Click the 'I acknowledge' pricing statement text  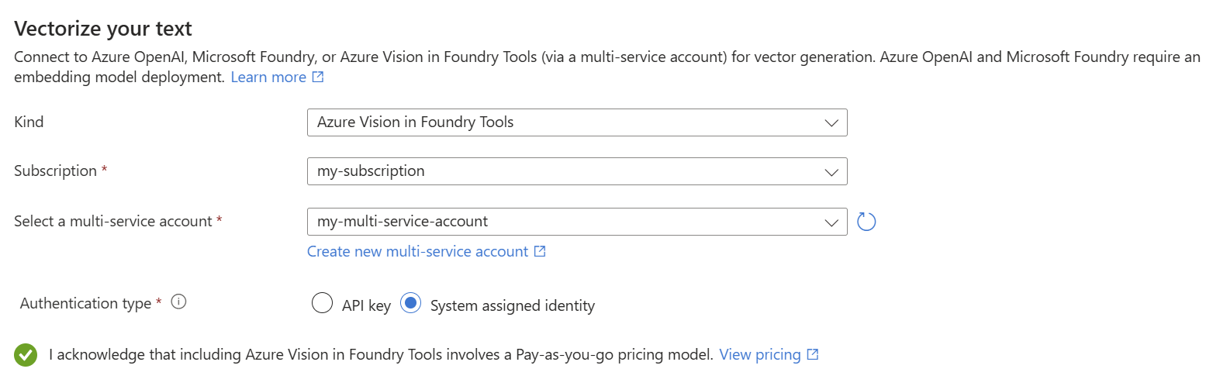(x=380, y=355)
